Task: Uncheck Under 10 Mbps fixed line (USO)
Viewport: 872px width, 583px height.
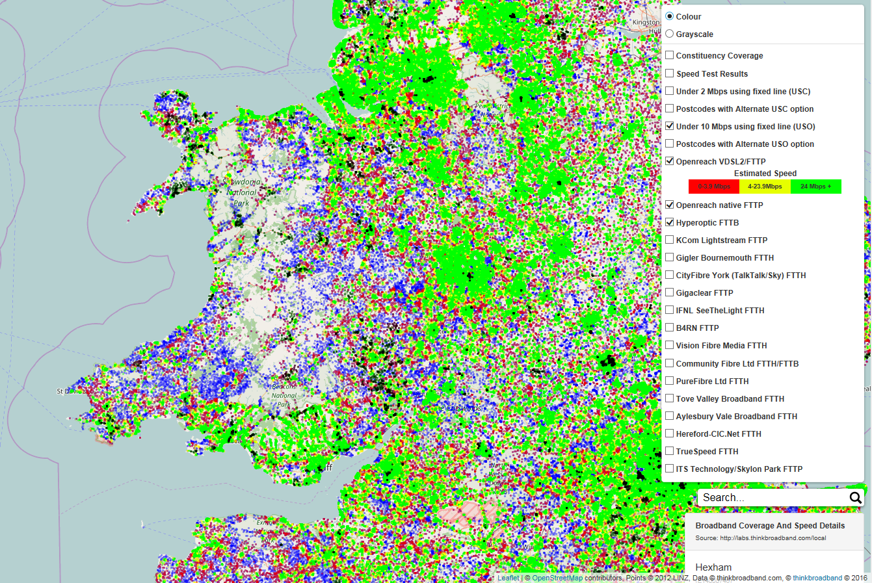Action: click(x=670, y=126)
